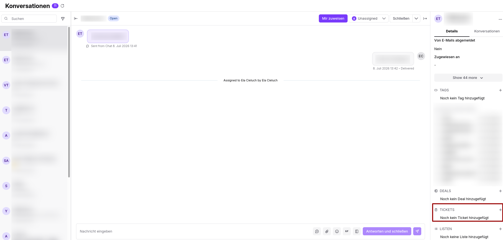Collapse the right details panel arrow
This screenshot has height=240, width=503.
[425, 19]
